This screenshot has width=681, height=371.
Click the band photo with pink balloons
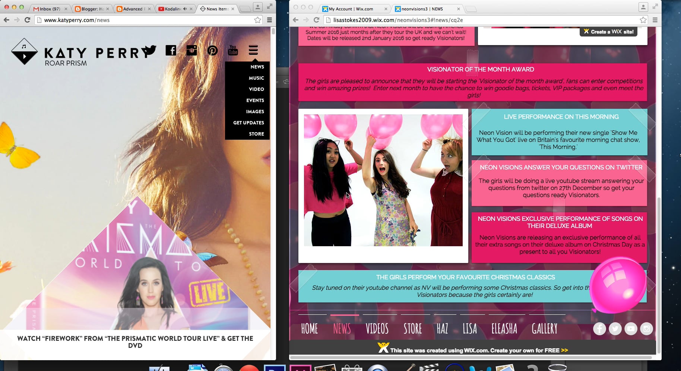[383, 180]
